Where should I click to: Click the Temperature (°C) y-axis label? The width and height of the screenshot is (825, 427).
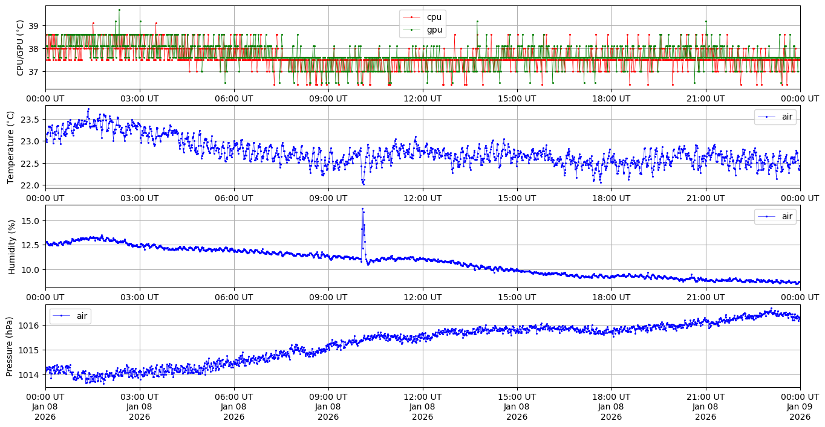tap(10, 146)
